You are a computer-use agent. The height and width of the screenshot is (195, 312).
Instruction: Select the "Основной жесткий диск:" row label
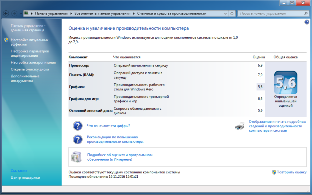tap(91, 111)
